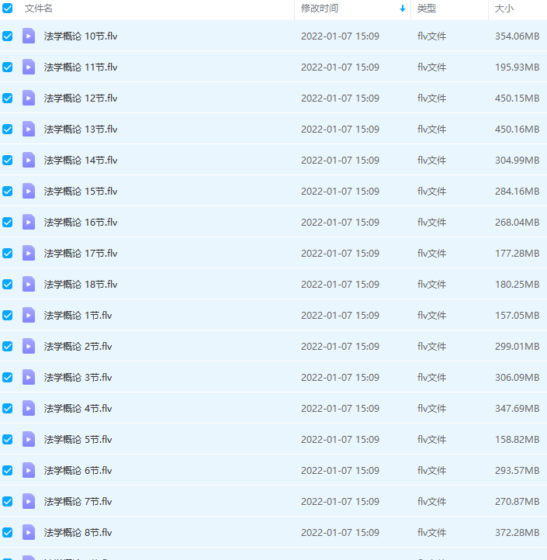Uncheck the checkbox for 法学概论 12节.flv
The image size is (547, 560).
click(x=8, y=99)
